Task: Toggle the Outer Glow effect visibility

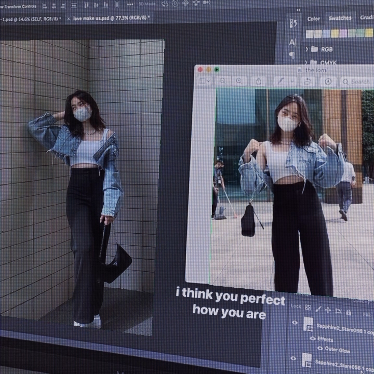Action: tap(320, 348)
